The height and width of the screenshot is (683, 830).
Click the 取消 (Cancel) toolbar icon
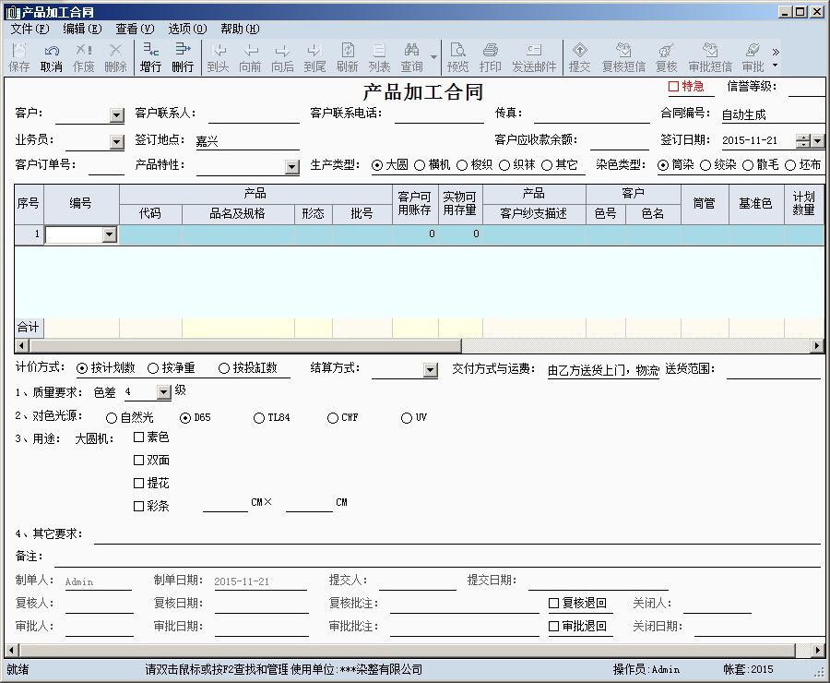[52, 57]
